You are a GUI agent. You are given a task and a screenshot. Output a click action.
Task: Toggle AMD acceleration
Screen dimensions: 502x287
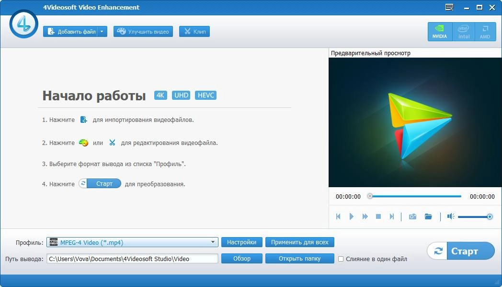pyautogui.click(x=485, y=31)
